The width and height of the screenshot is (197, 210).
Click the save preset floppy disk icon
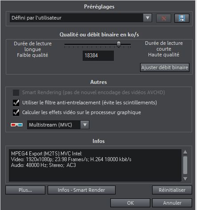(x=182, y=18)
